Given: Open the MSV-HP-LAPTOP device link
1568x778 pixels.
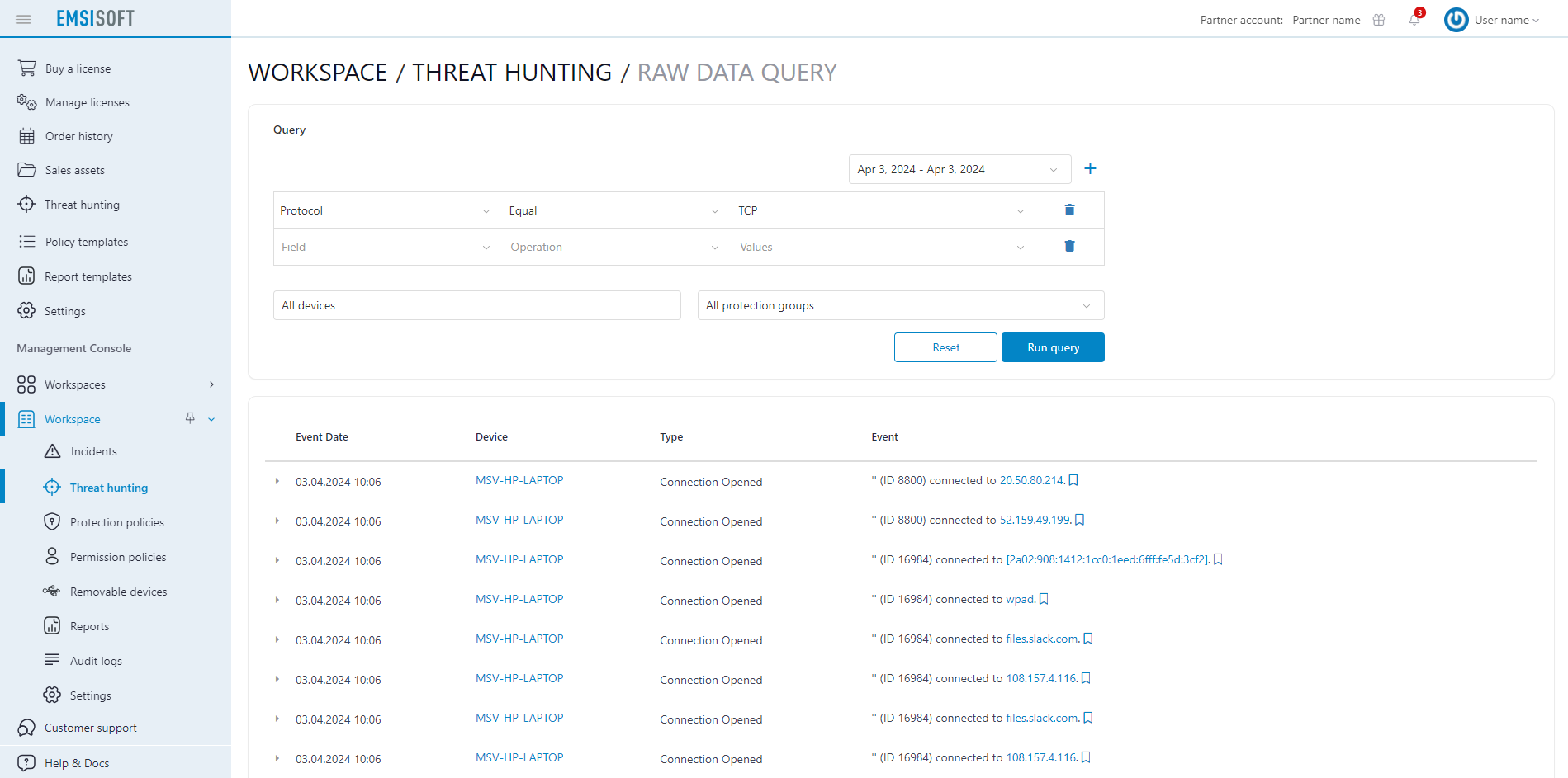Looking at the screenshot, I should click(x=519, y=479).
